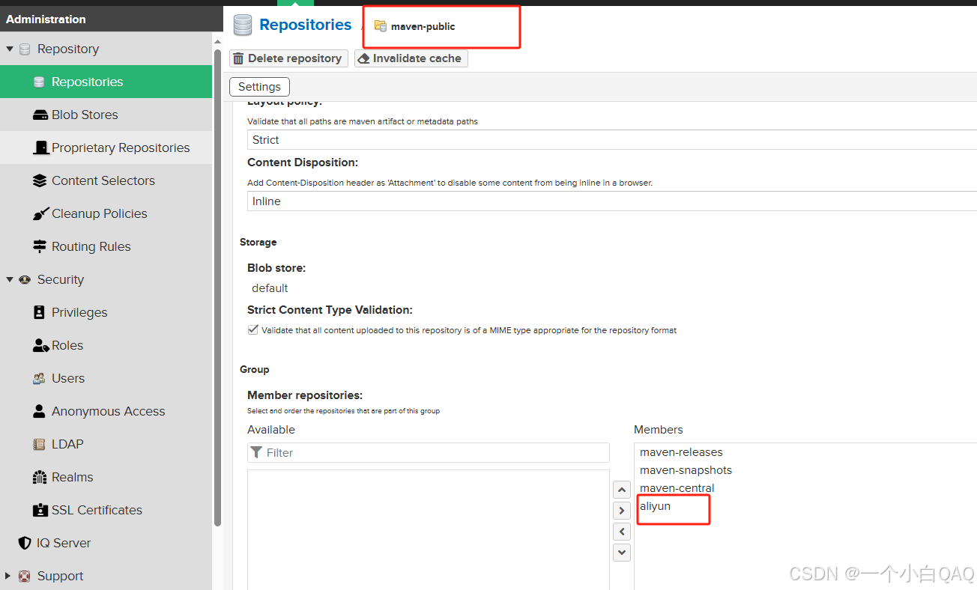The height and width of the screenshot is (590, 977).
Task: Click the Cleanup Policies broom icon
Action: 40,214
